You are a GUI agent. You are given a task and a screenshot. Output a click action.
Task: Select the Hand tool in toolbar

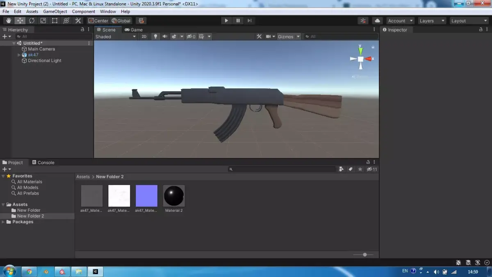point(8,21)
